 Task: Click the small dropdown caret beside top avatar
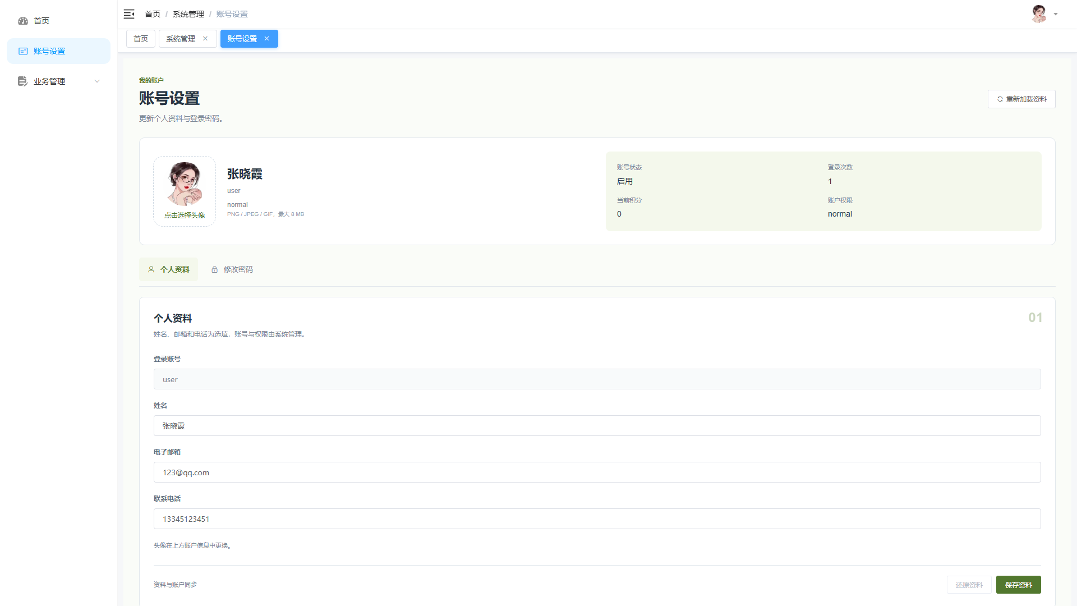pyautogui.click(x=1056, y=14)
